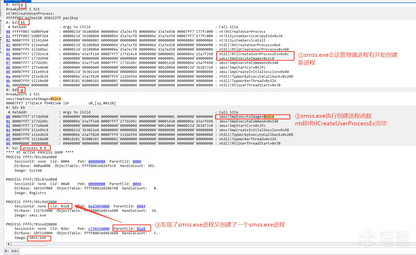The width and height of the screenshot is (416, 255).
Task: Select frame 02 link for smss!SmpStartCsr+0x3fc
Action: point(8,126)
